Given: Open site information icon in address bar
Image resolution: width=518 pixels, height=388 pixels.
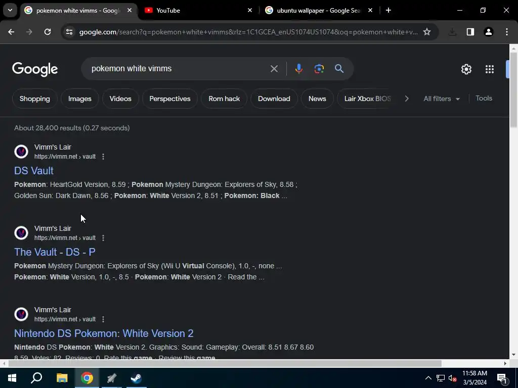Looking at the screenshot, I should [x=69, y=32].
